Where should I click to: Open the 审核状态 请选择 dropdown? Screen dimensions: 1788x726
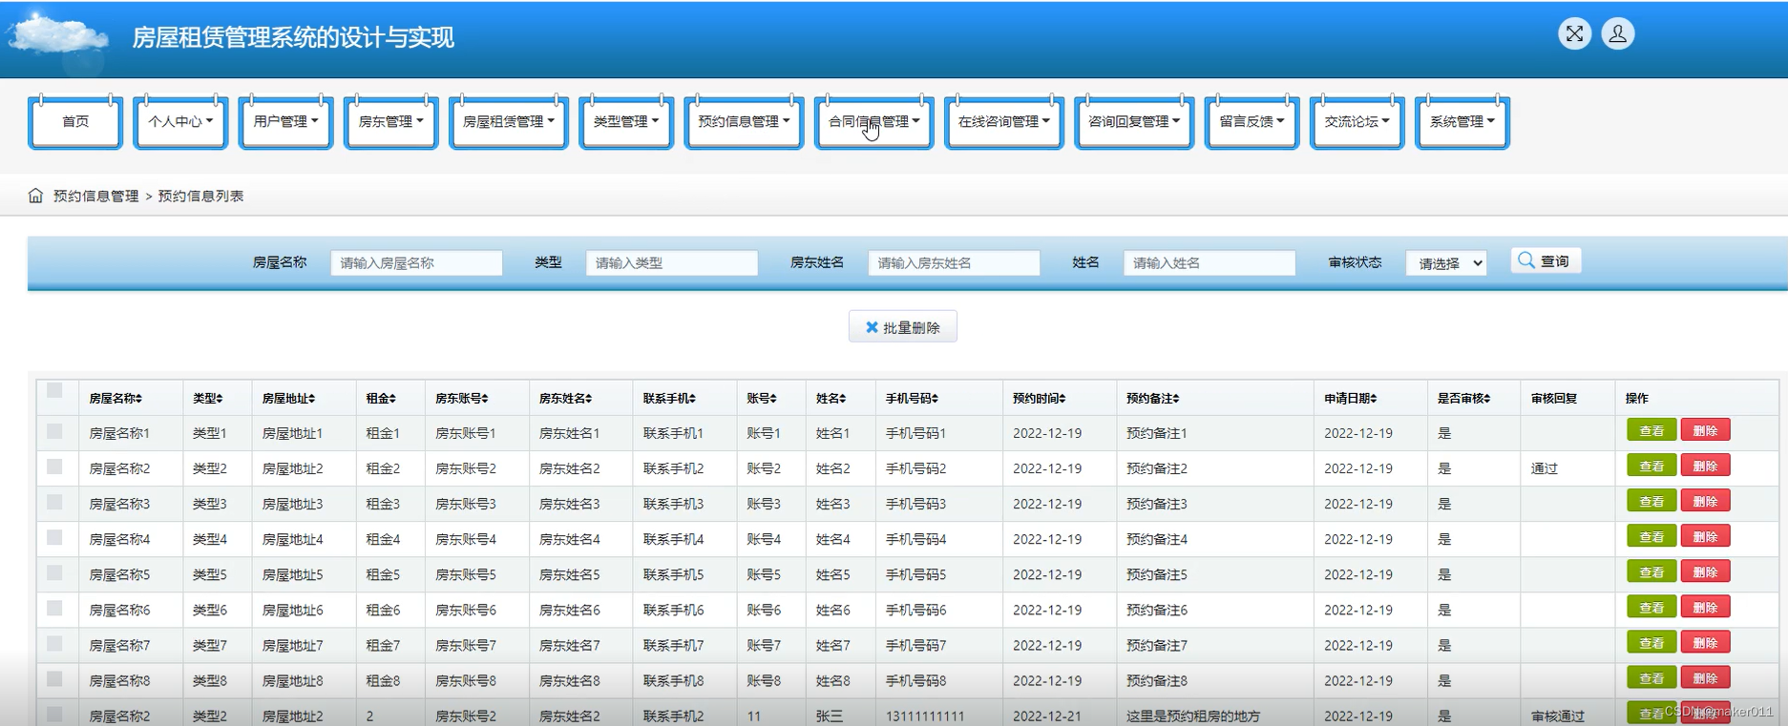pos(1446,263)
